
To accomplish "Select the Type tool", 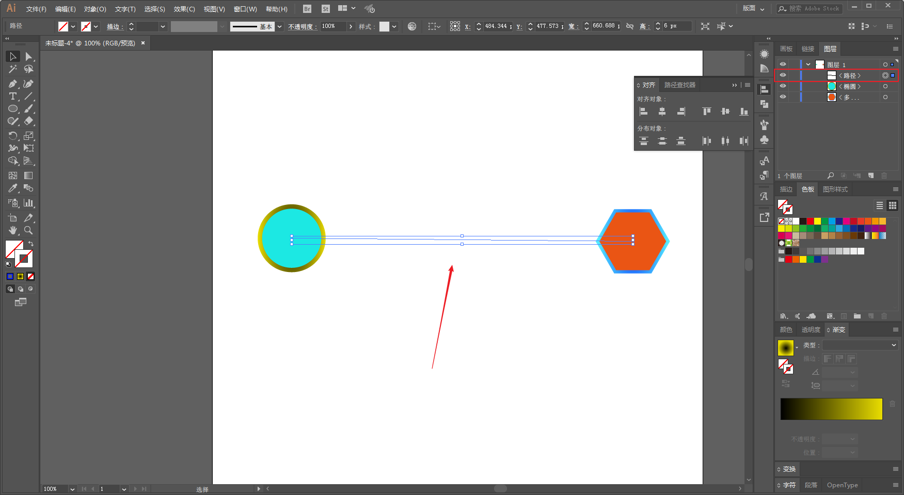I will (x=13, y=97).
